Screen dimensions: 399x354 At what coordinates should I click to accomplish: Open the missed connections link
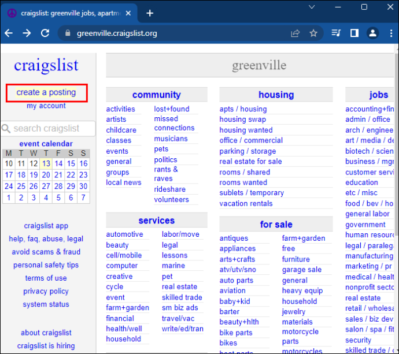174,124
